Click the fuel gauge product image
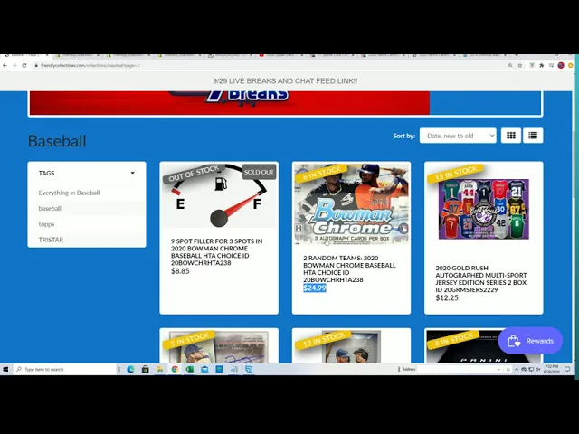This screenshot has width=579, height=434. (x=219, y=195)
